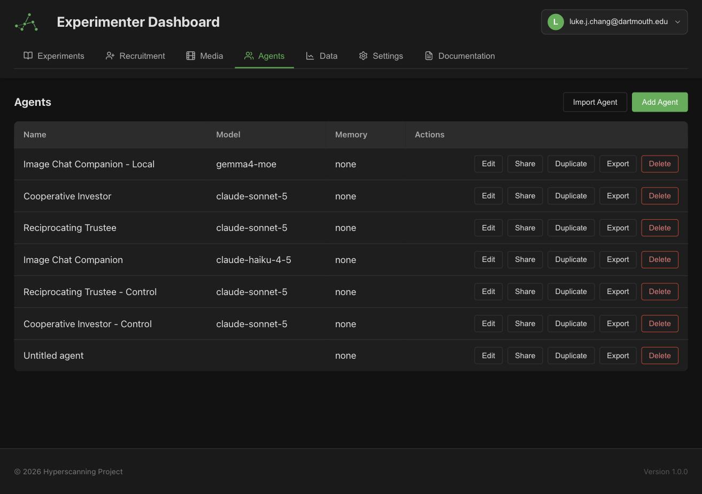Click the green L user avatar
Image resolution: width=702 pixels, height=494 pixels.
(x=556, y=22)
